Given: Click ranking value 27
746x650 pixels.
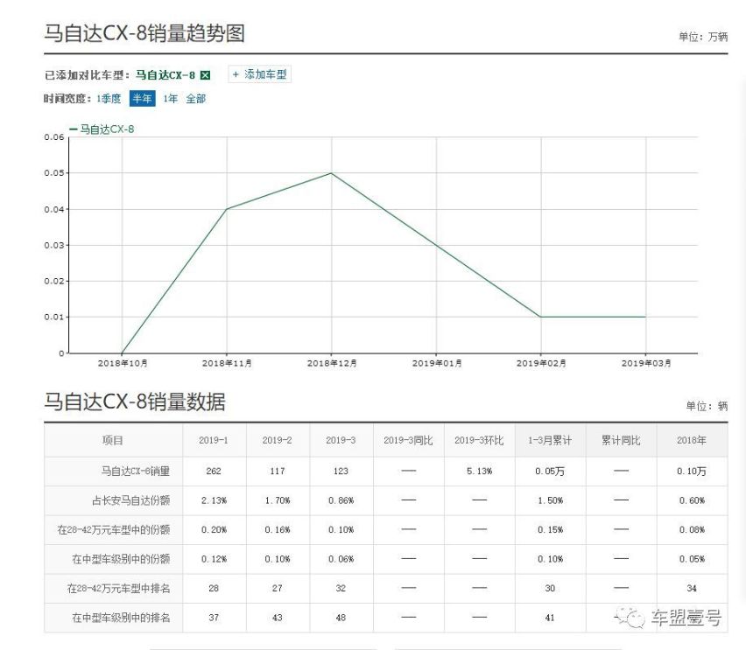Looking at the screenshot, I should pyautogui.click(x=278, y=589).
